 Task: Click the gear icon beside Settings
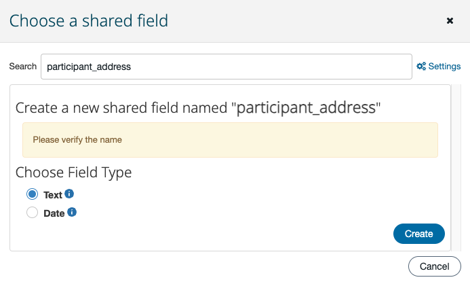[421, 67]
